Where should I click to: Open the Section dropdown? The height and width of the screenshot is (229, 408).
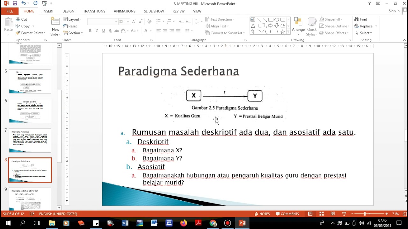click(x=73, y=33)
